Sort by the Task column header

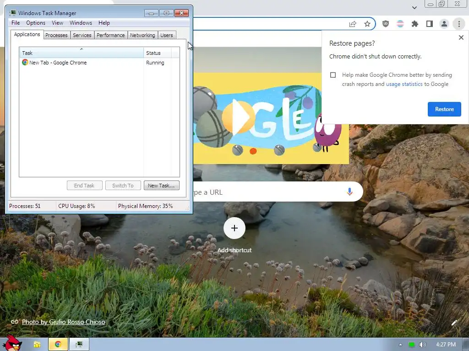click(x=82, y=53)
